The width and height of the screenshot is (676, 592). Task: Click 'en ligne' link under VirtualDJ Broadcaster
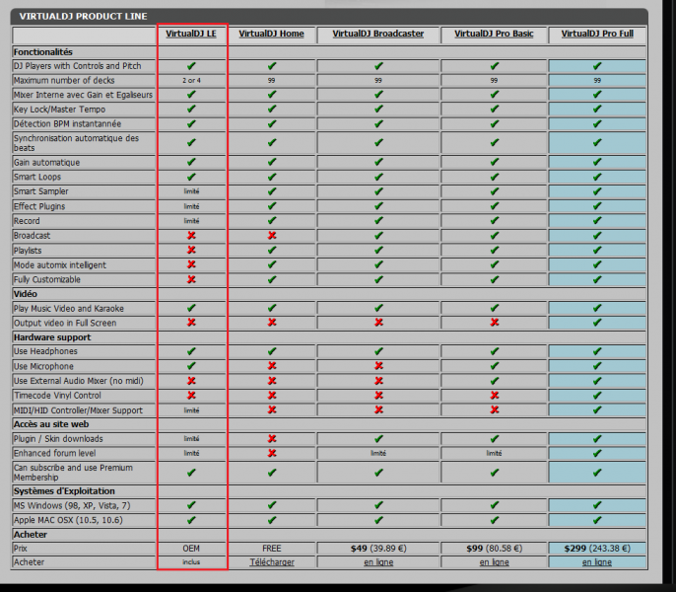(378, 562)
